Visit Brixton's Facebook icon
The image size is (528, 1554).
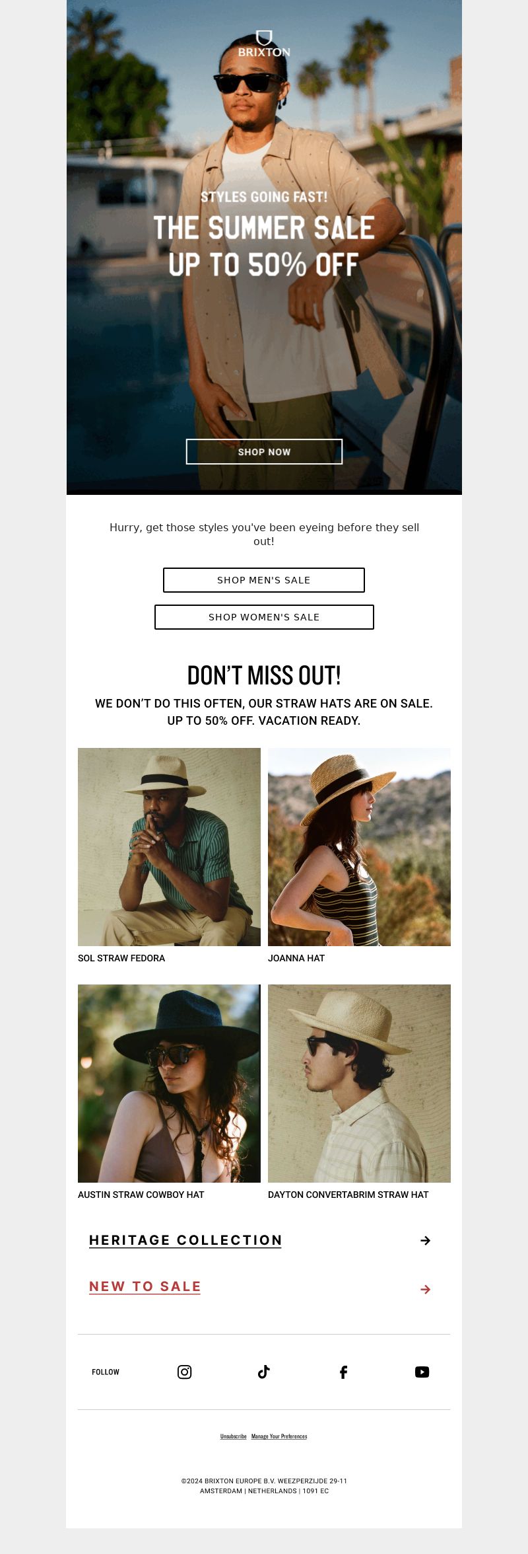pos(343,1372)
